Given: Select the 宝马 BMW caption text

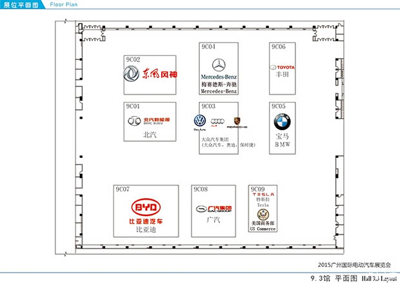Looking at the screenshot, I should [283, 141].
